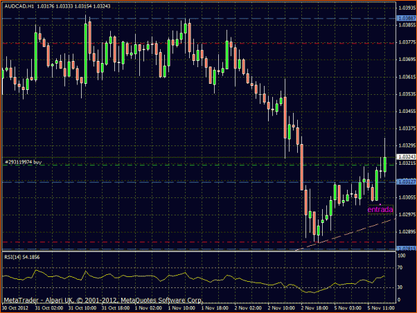Viewport: 417px width, 313px height.
Task: Click the 1.03215 price scale value
Action: (407, 163)
